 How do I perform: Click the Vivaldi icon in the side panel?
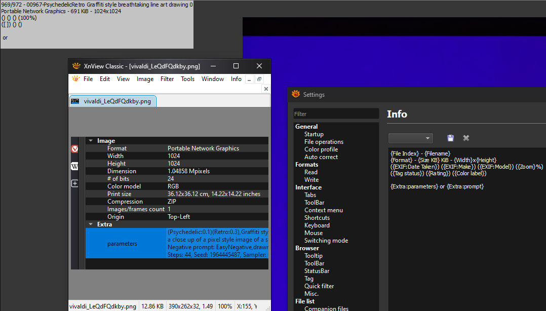tap(74, 148)
